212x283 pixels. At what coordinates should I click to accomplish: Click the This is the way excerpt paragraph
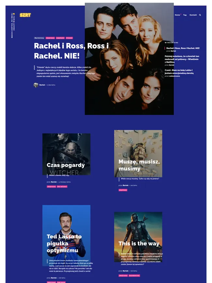pyautogui.click(x=142, y=259)
